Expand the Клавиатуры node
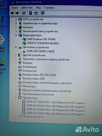 coord(16,67)
